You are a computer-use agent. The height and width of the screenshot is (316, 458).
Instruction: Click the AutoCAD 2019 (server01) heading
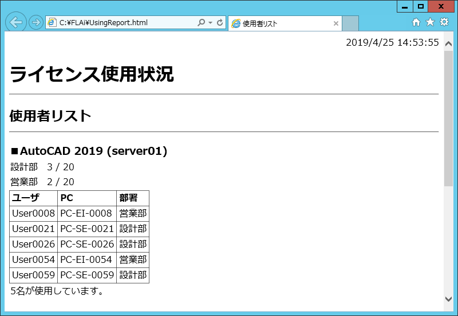[x=89, y=151]
